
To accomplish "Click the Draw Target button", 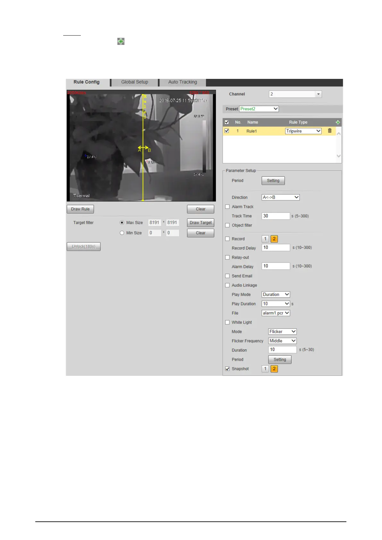I will tap(200, 223).
